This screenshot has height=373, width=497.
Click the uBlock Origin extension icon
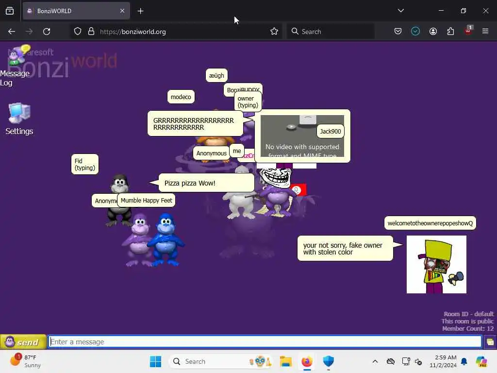[468, 31]
